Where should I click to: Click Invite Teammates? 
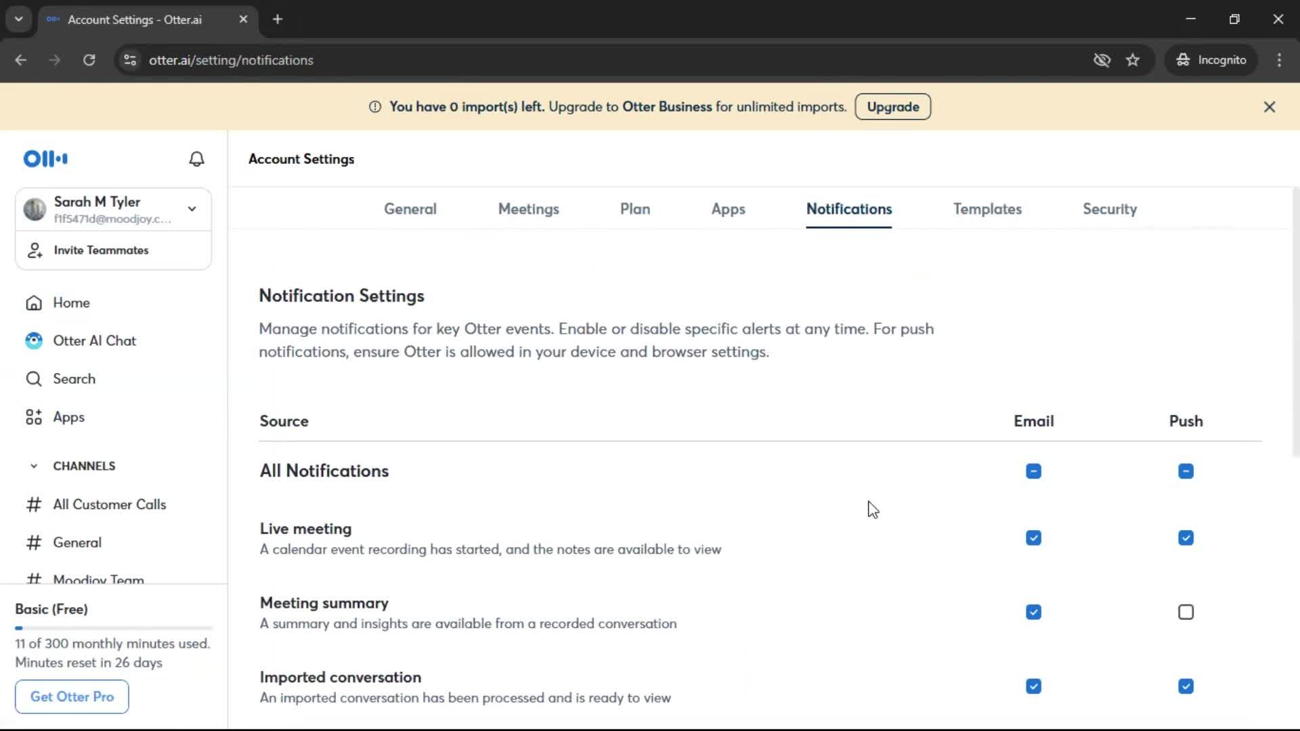click(x=113, y=250)
